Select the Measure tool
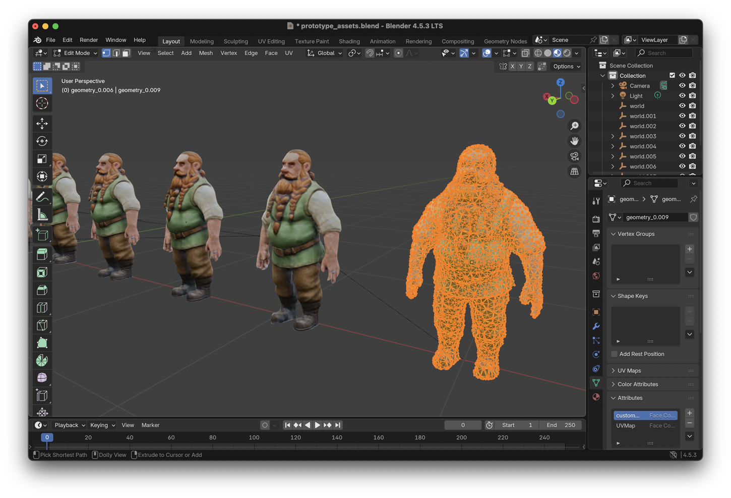Screen dimensions: 731x498 [42, 215]
